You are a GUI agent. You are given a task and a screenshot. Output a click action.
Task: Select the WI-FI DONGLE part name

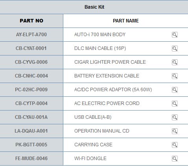pos(90,159)
